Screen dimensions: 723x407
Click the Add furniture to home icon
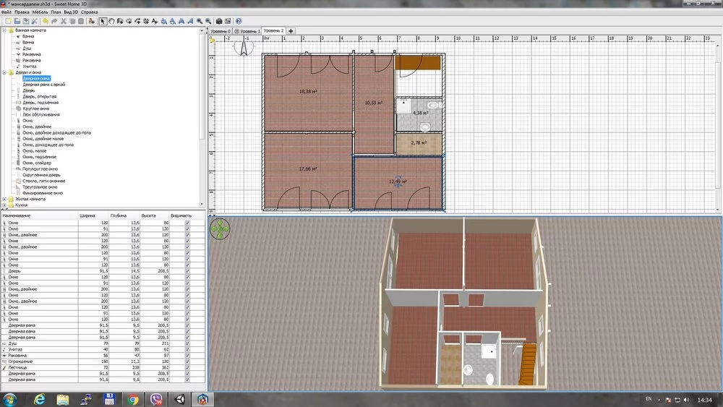(91, 21)
